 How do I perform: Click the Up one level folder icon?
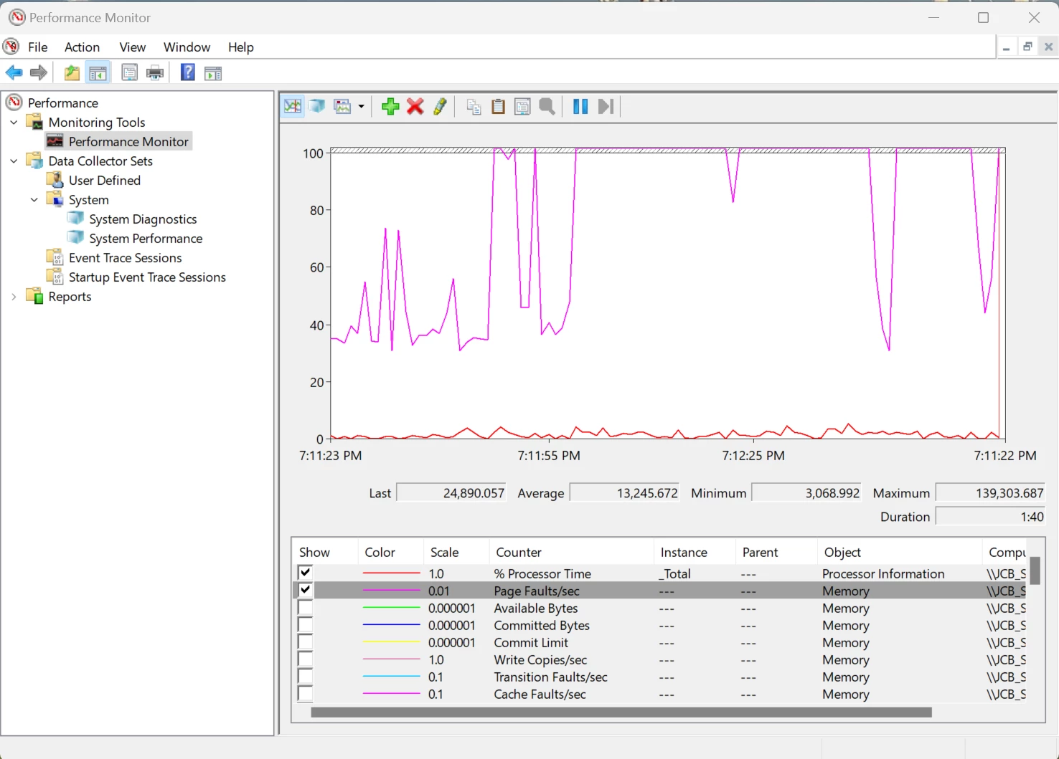(72, 72)
